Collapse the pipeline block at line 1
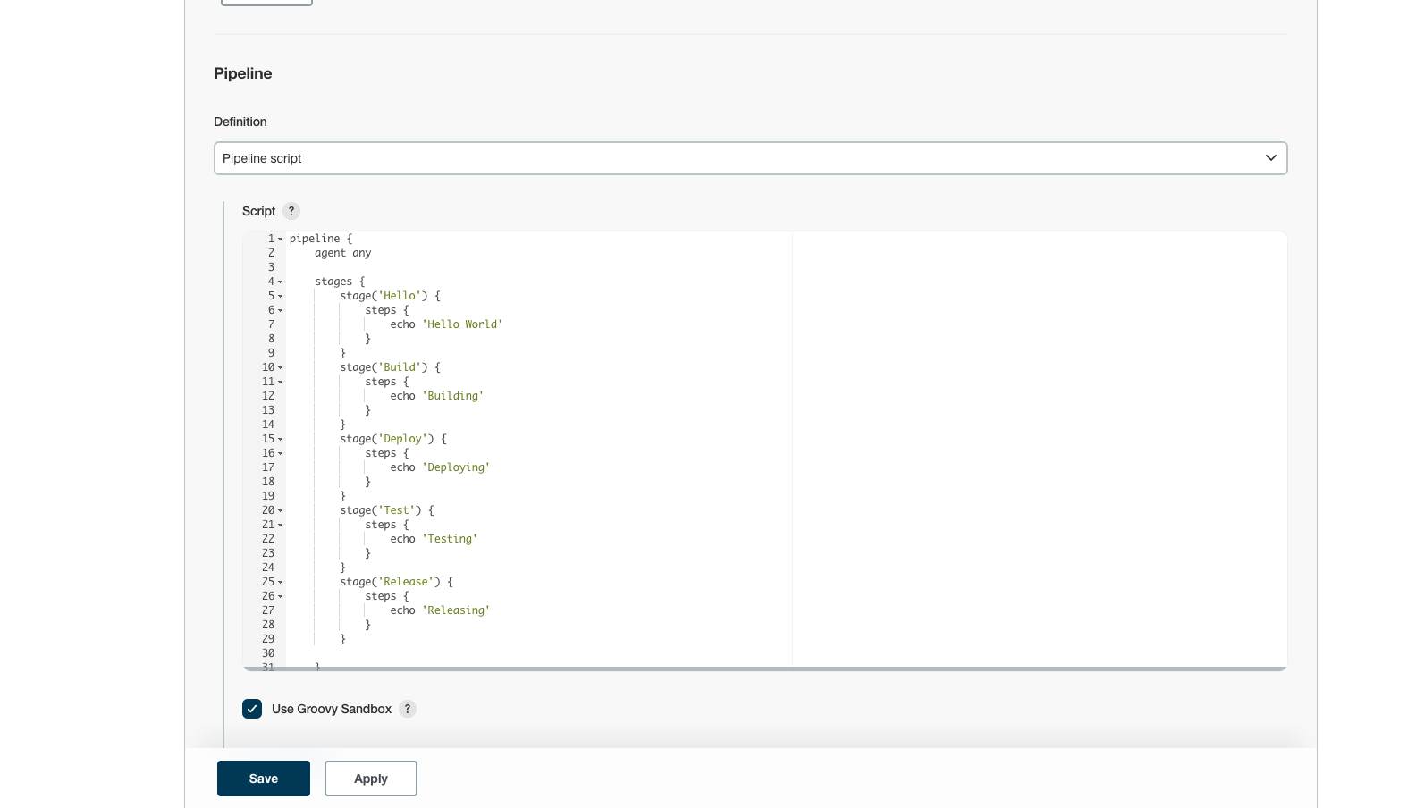Image resolution: width=1416 pixels, height=808 pixels. (280, 240)
